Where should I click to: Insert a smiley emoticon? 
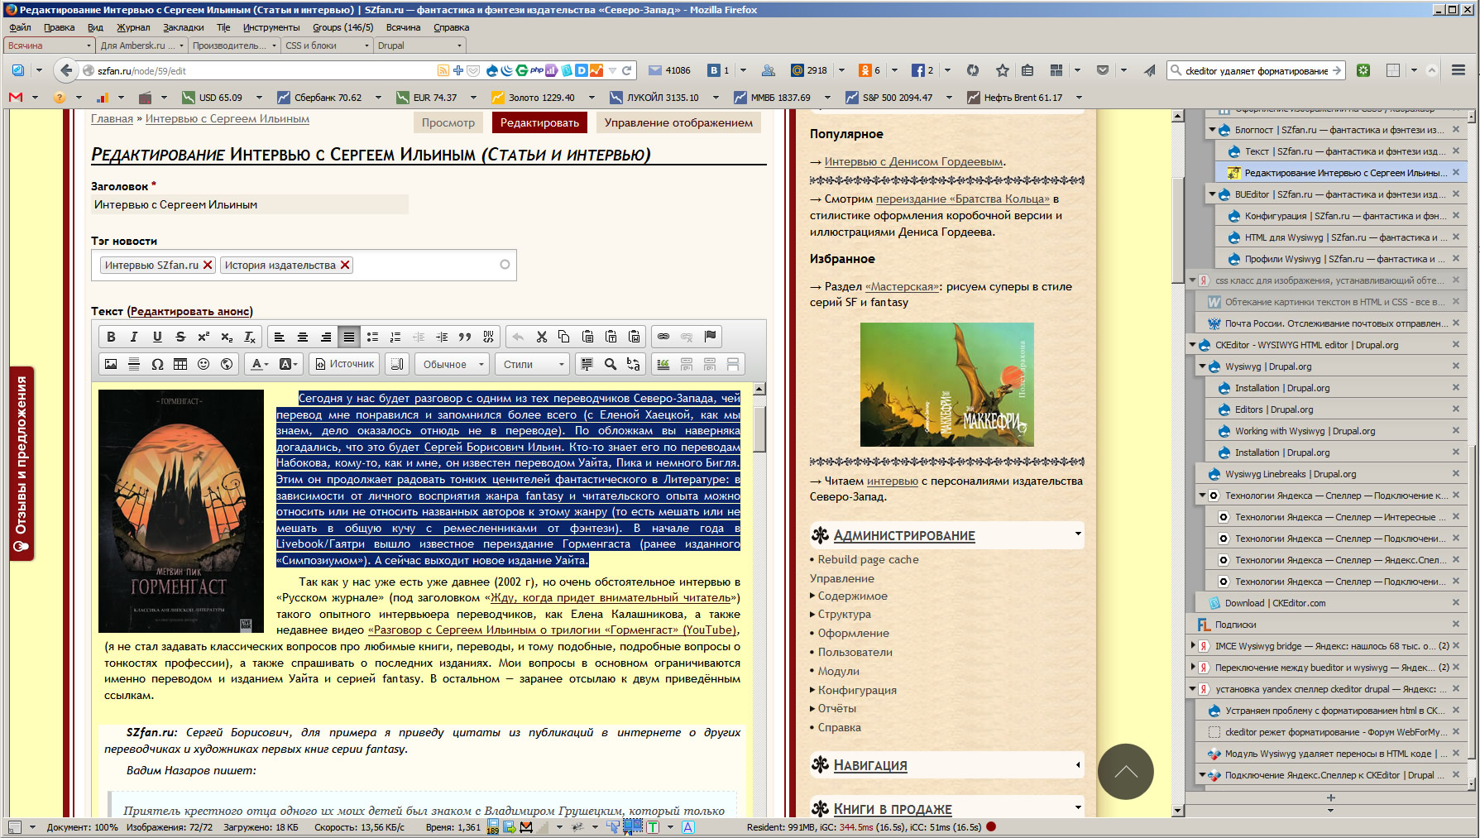tap(204, 364)
